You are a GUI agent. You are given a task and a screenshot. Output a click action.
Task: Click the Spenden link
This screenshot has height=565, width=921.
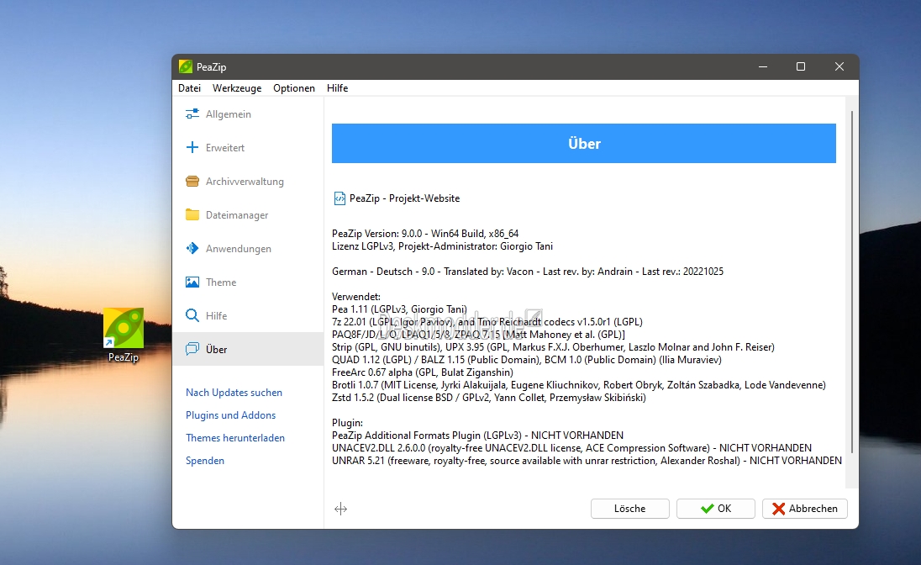tap(205, 461)
